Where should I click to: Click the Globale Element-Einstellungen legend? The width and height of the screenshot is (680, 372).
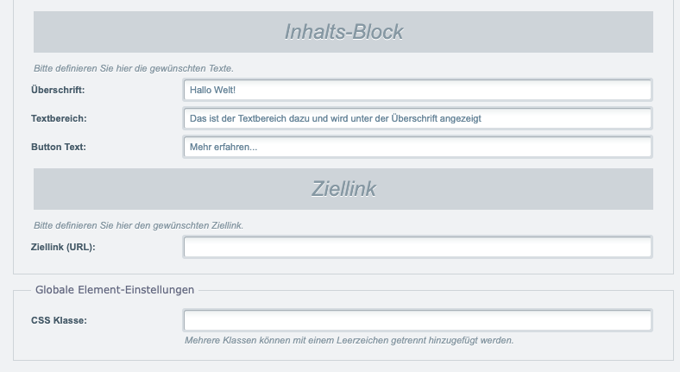pos(115,290)
